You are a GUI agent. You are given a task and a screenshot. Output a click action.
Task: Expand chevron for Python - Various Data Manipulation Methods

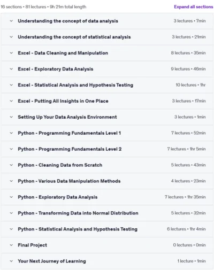11,181
